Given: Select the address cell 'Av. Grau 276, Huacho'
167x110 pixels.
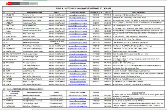Looking at the screenshot, I should [139, 57].
